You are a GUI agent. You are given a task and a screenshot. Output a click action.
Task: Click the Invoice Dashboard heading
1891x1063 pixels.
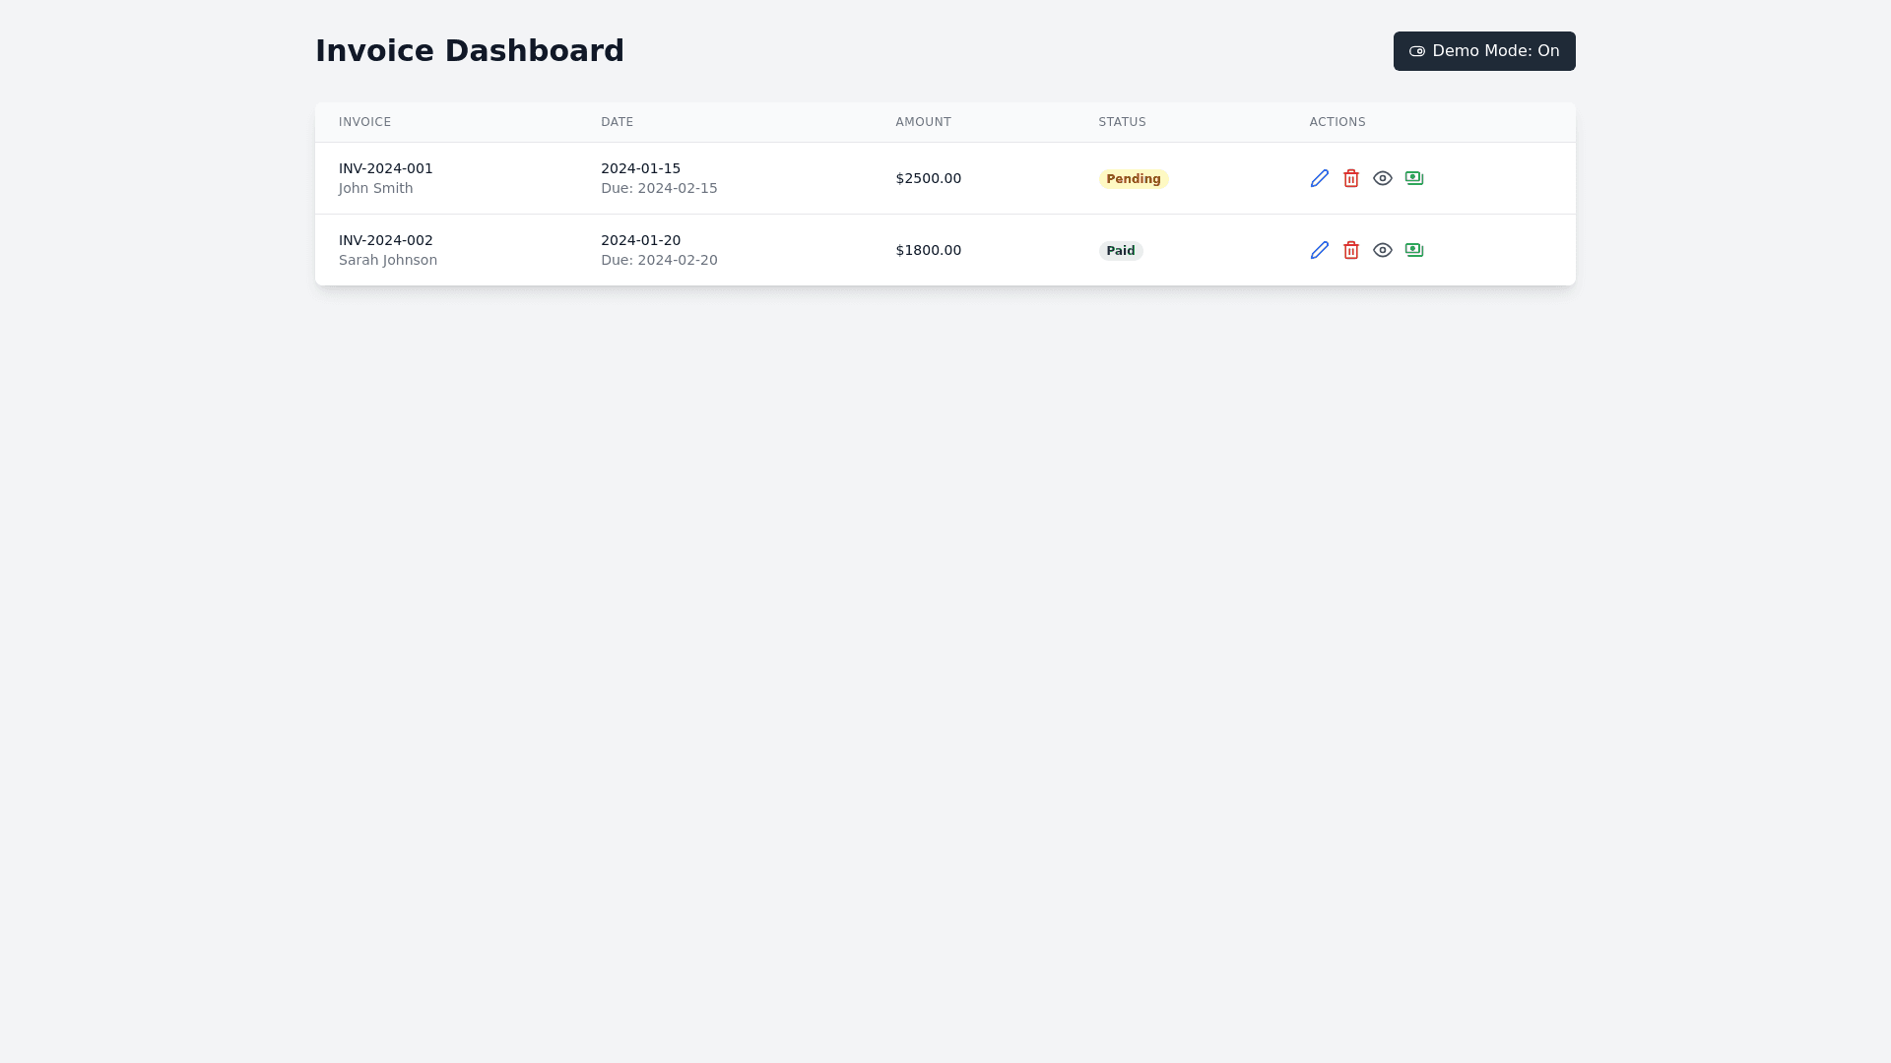pos(469,51)
